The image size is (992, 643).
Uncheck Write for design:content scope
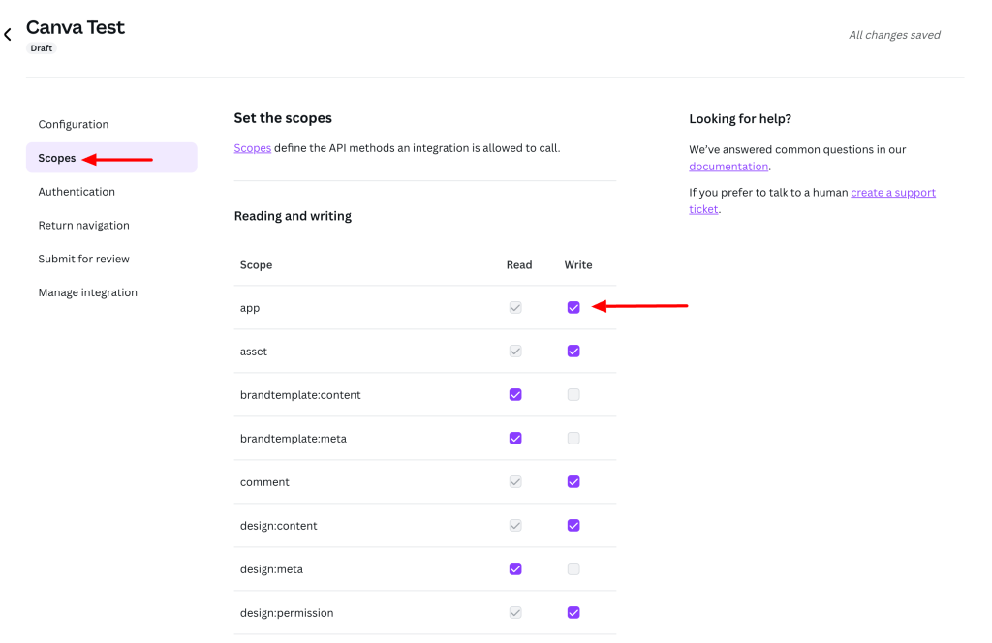[x=573, y=526]
